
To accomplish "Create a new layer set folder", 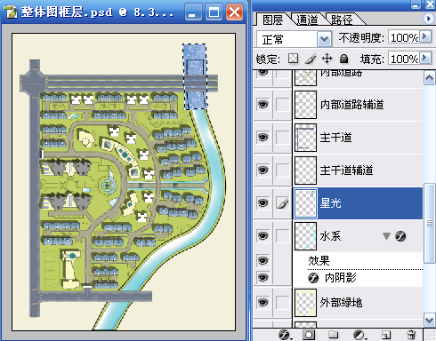I will [x=334, y=335].
